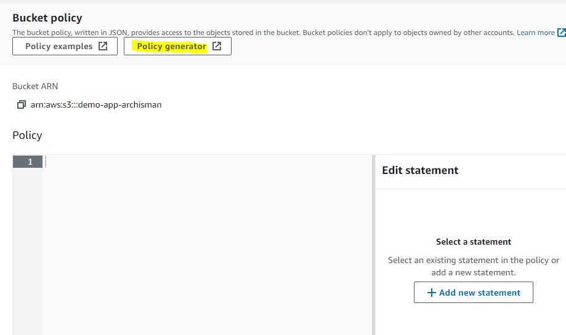Viewport: 566px width, 335px height.
Task: Place cursor in the policy JSON editor
Action: (x=207, y=245)
